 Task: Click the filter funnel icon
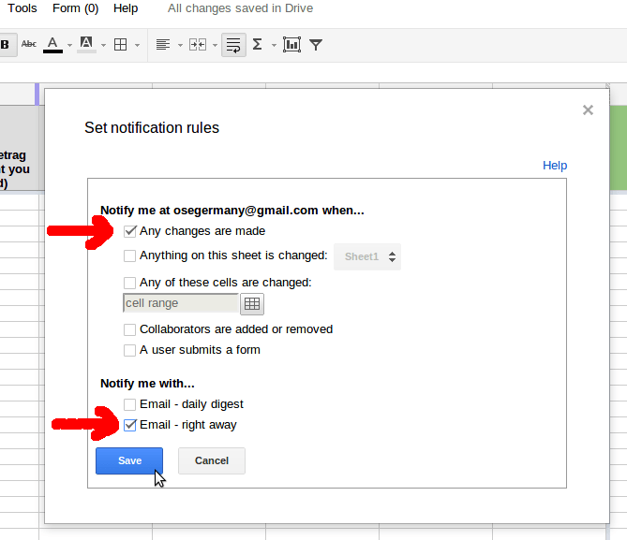pos(316,45)
